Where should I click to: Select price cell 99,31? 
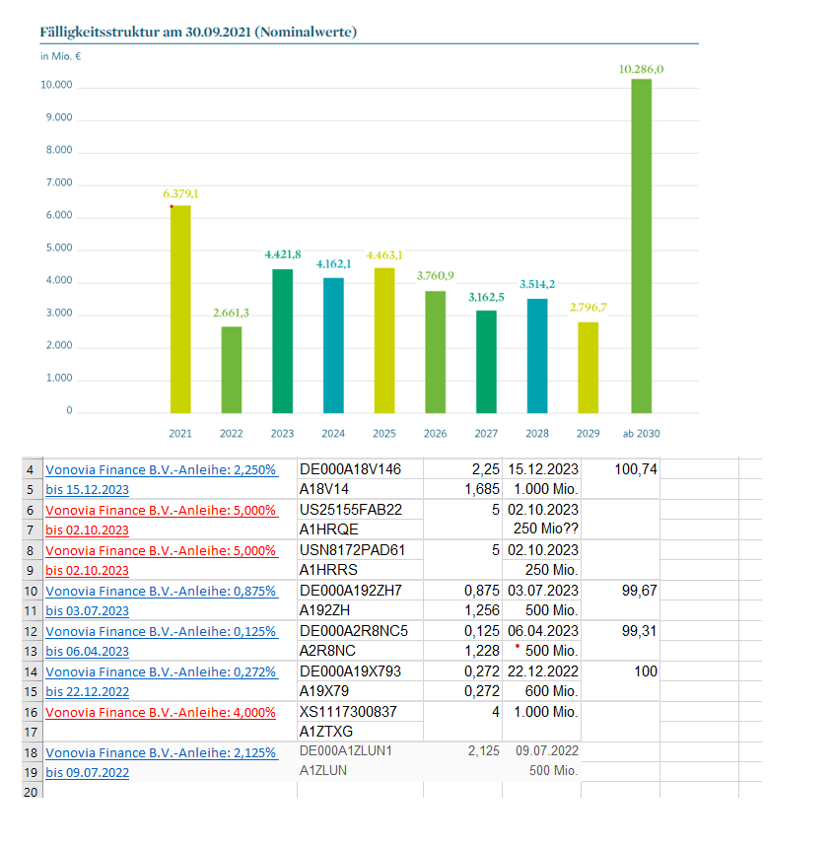[x=620, y=631]
